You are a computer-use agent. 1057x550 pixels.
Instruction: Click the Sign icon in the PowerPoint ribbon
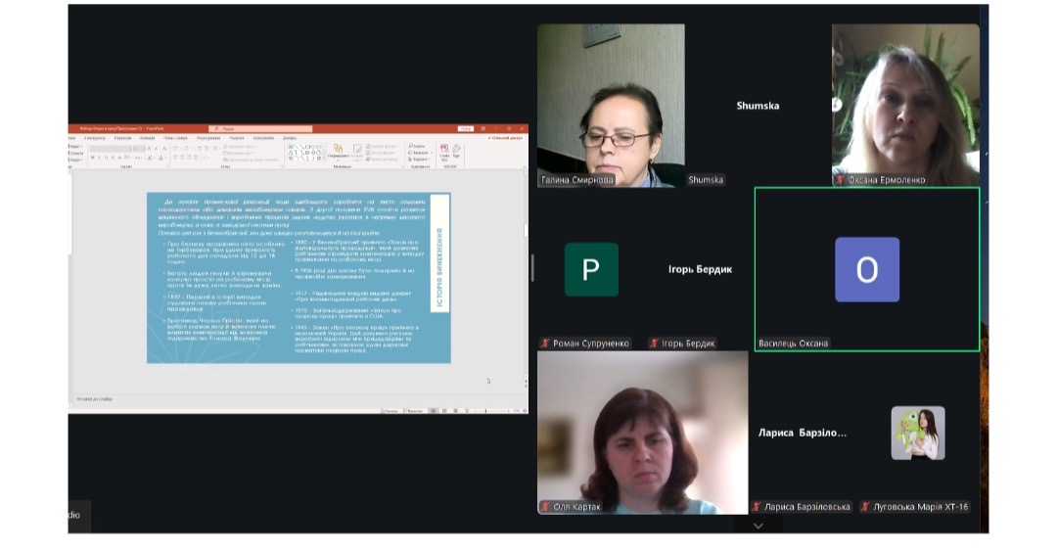tap(456, 152)
